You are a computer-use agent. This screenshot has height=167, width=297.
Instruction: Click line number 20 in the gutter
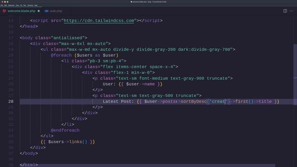[x=11, y=55]
